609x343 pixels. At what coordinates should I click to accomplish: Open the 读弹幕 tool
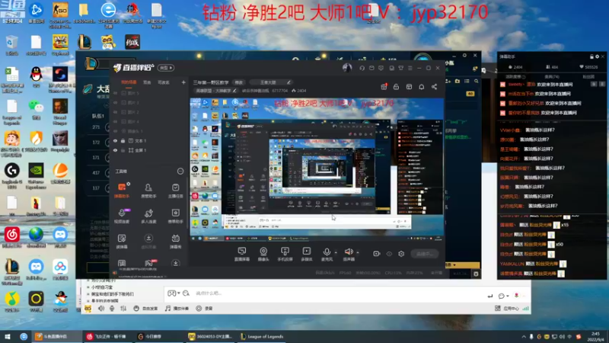[x=122, y=241]
